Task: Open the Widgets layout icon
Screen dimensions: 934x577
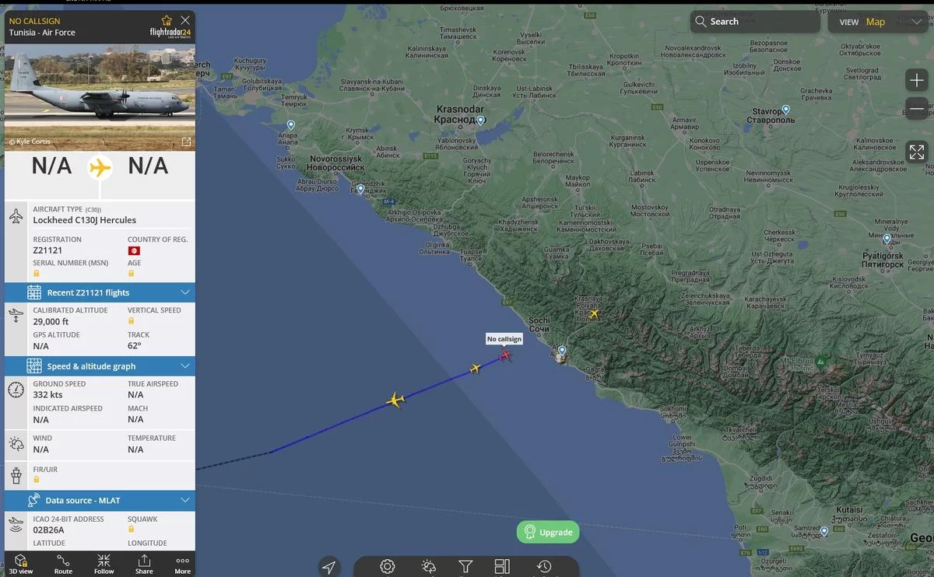Action: (502, 566)
